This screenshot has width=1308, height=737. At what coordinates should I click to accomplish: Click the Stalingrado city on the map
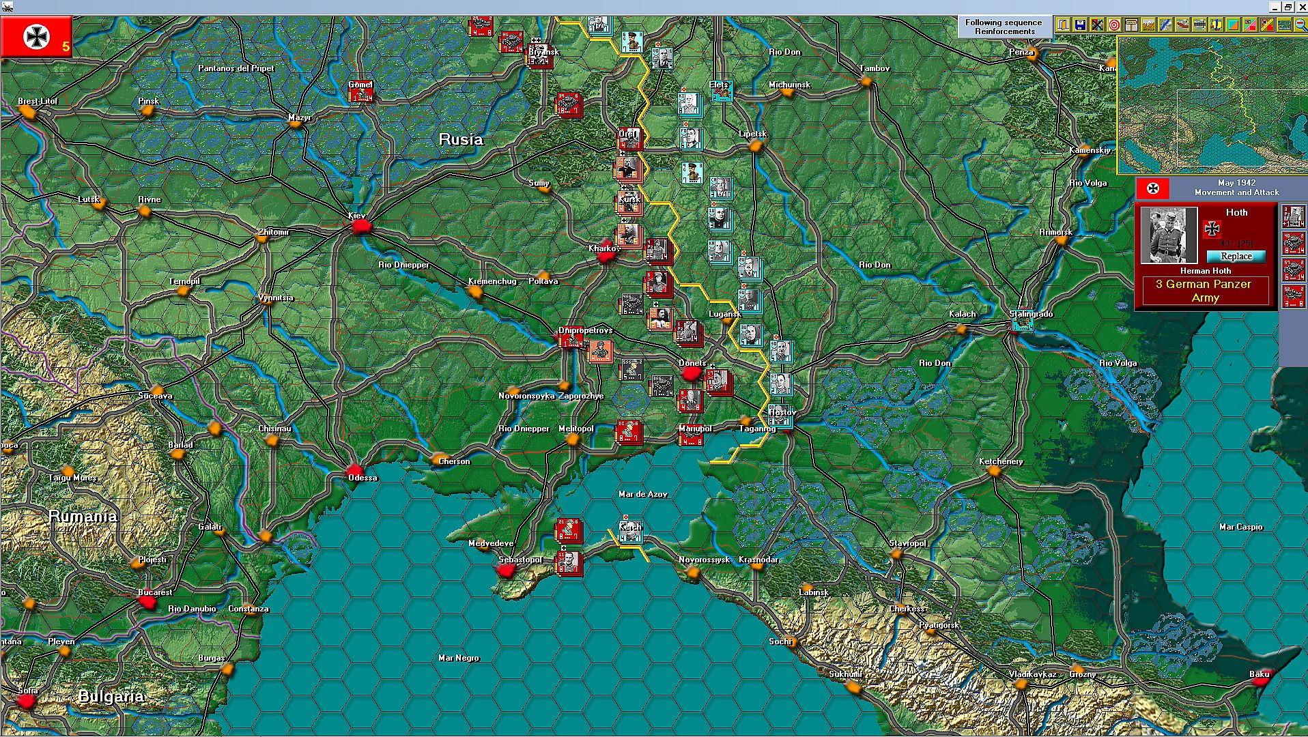[1021, 324]
